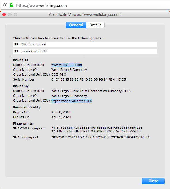Close the Certificate Viewer with Close button
The width and height of the screenshot is (170, 189).
point(153,181)
